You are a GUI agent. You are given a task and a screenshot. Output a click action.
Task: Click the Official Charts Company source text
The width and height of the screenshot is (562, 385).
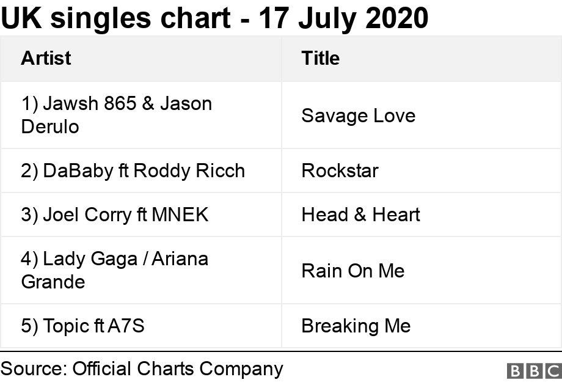tap(177, 369)
